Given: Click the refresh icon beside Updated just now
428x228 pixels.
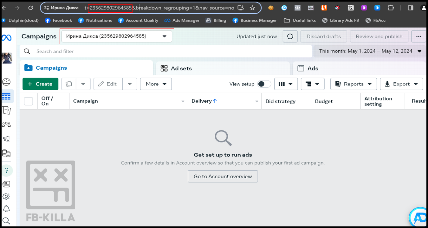Looking at the screenshot, I should [x=290, y=36].
